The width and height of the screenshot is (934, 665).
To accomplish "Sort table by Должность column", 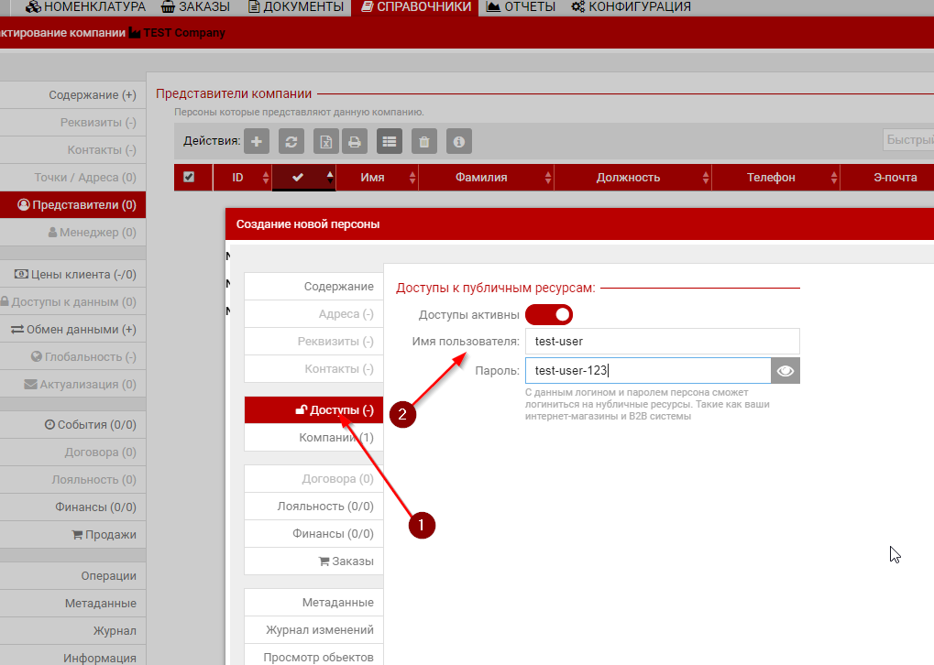I will (628, 177).
